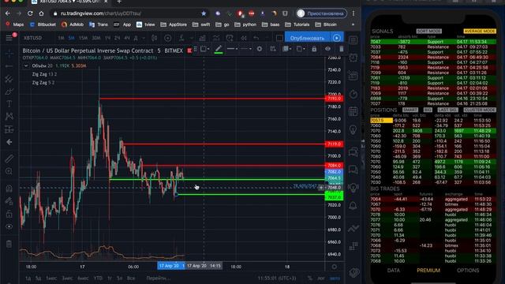Viewport: 505px width, 284px height.
Task: Open the calendar panel icon
Action: click(x=353, y=112)
